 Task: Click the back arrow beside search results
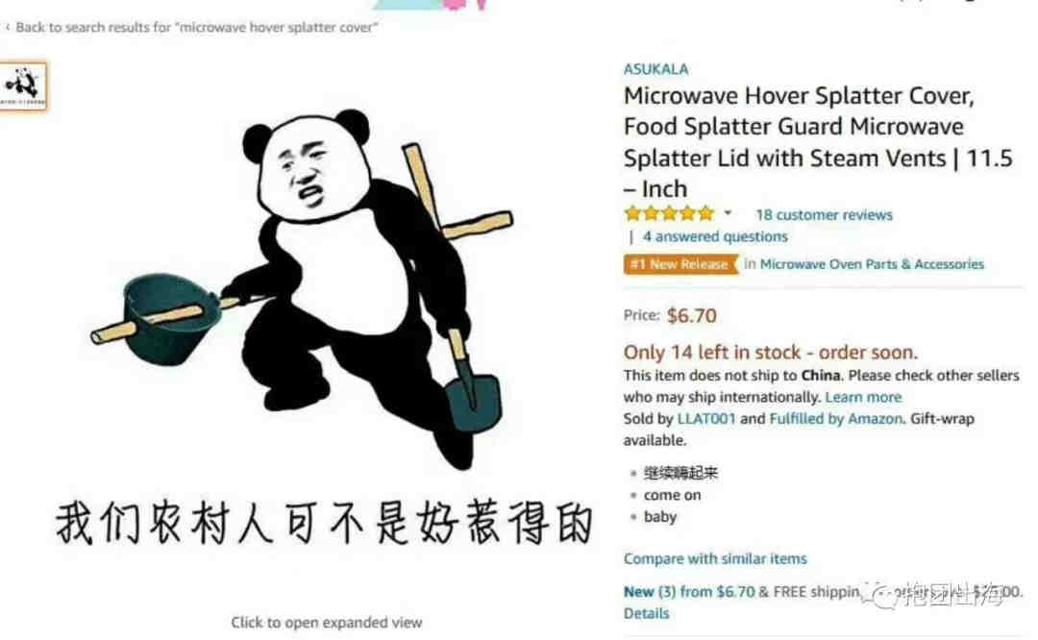8,27
